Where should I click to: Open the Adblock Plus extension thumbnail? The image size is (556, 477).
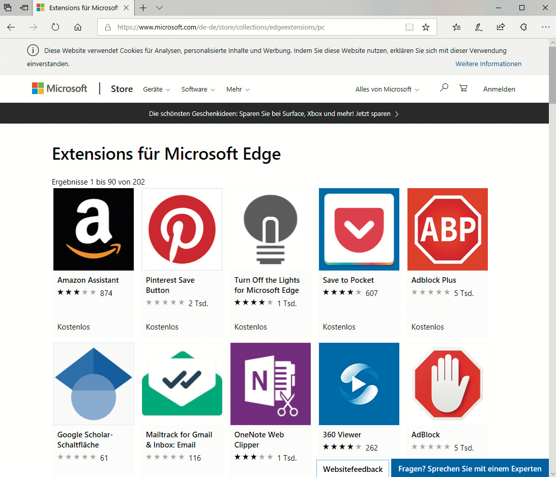point(447,229)
